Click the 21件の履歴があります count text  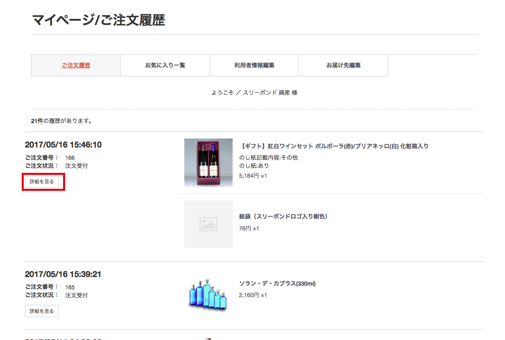(61, 121)
